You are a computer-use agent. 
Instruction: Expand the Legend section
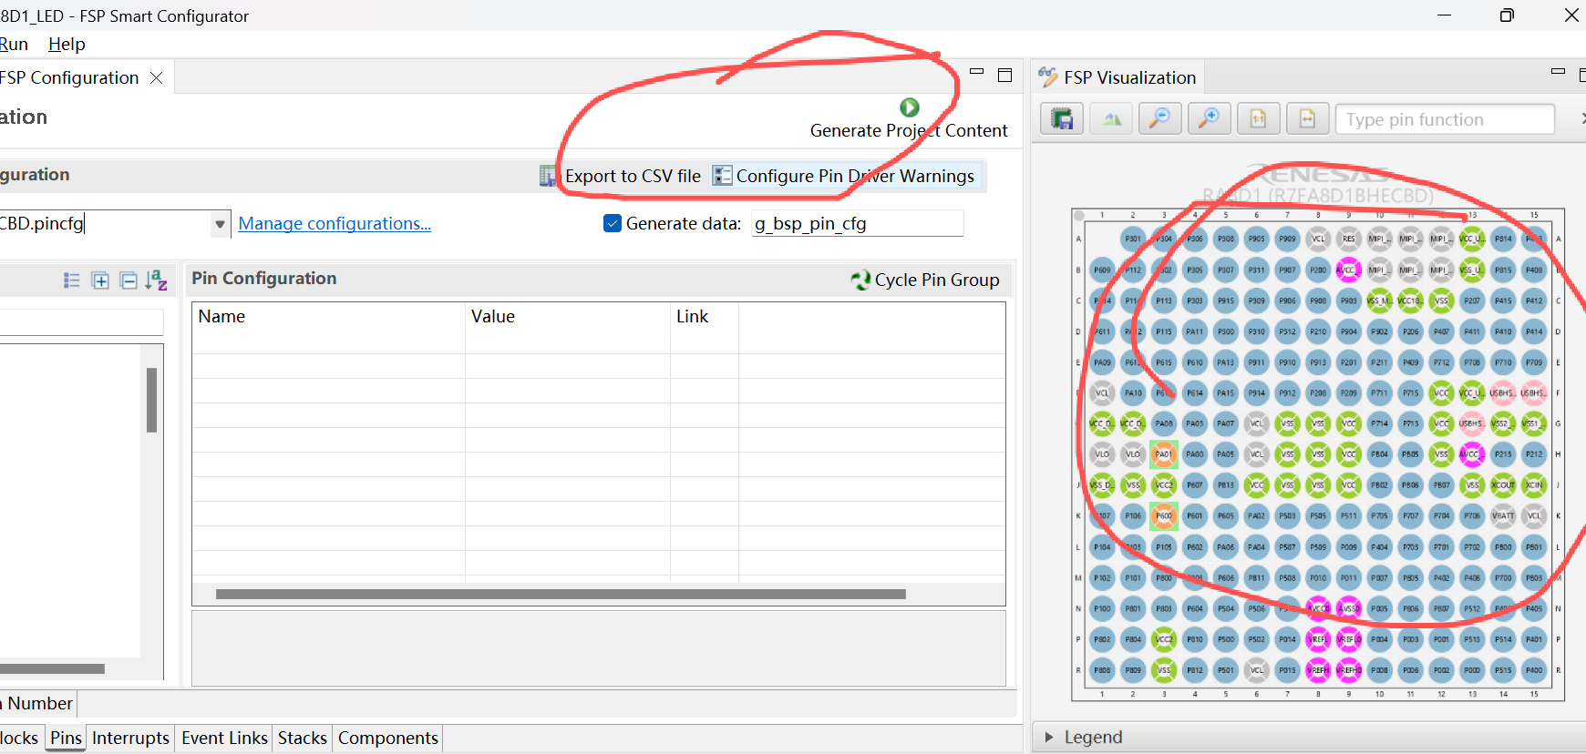point(1049,737)
